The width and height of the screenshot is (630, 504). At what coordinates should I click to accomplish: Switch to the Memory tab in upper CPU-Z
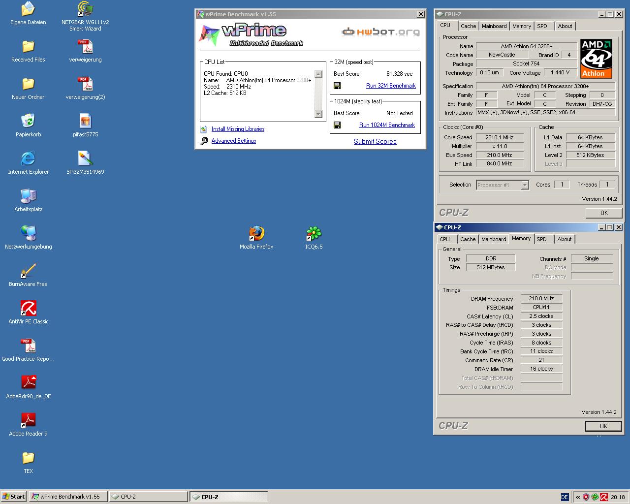point(522,26)
